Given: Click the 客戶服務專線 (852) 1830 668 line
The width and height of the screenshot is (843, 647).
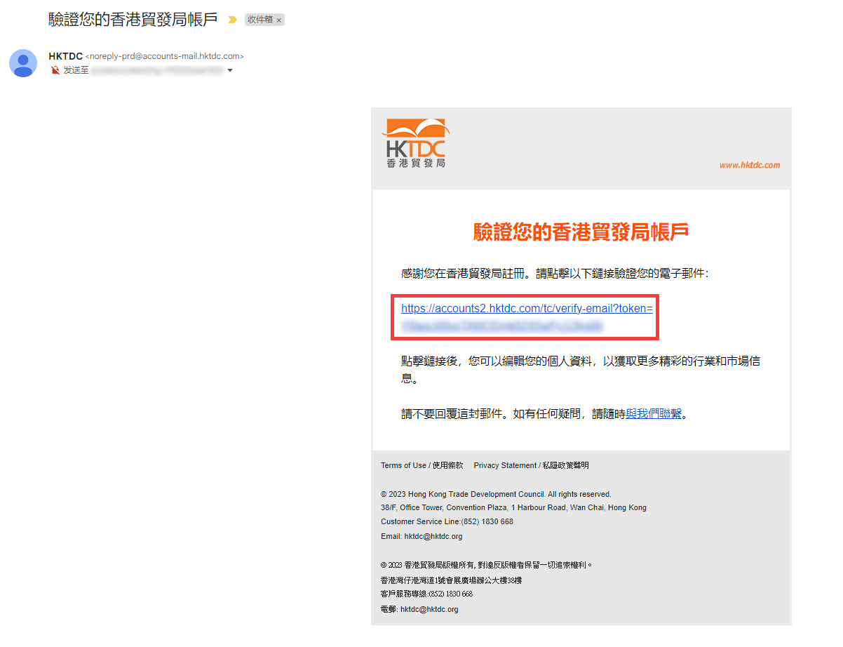Looking at the screenshot, I should tap(426, 594).
